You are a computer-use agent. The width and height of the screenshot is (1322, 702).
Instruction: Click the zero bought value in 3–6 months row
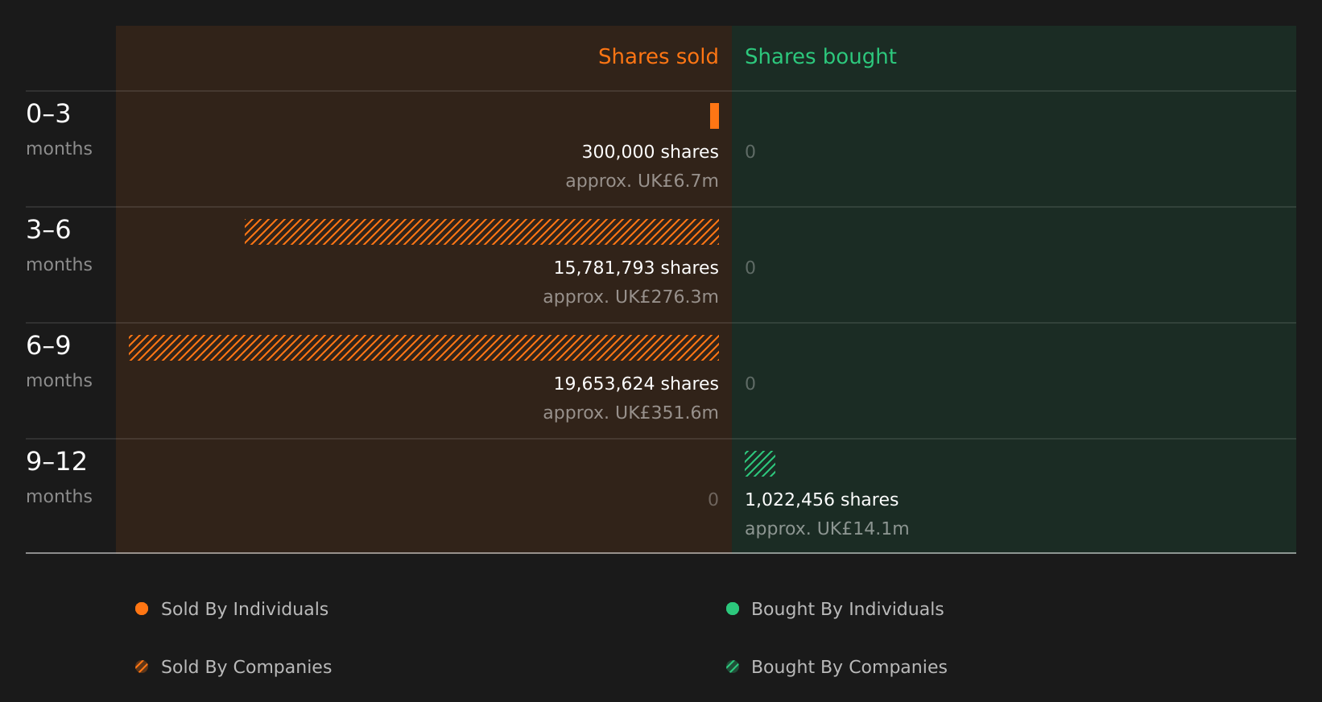tap(750, 267)
